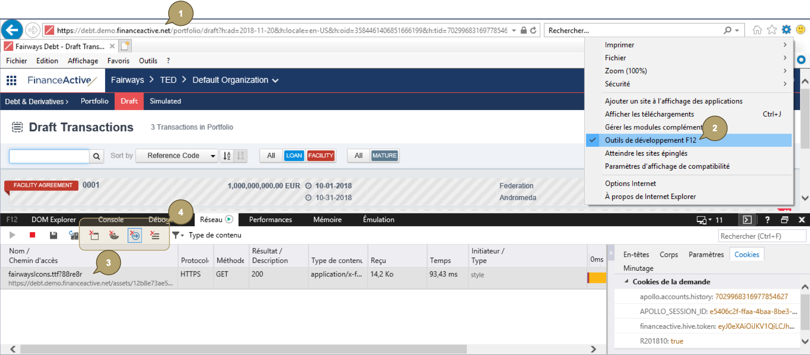Click Always refresh from server icon
This screenshot has height=355, width=810.
[x=73, y=235]
